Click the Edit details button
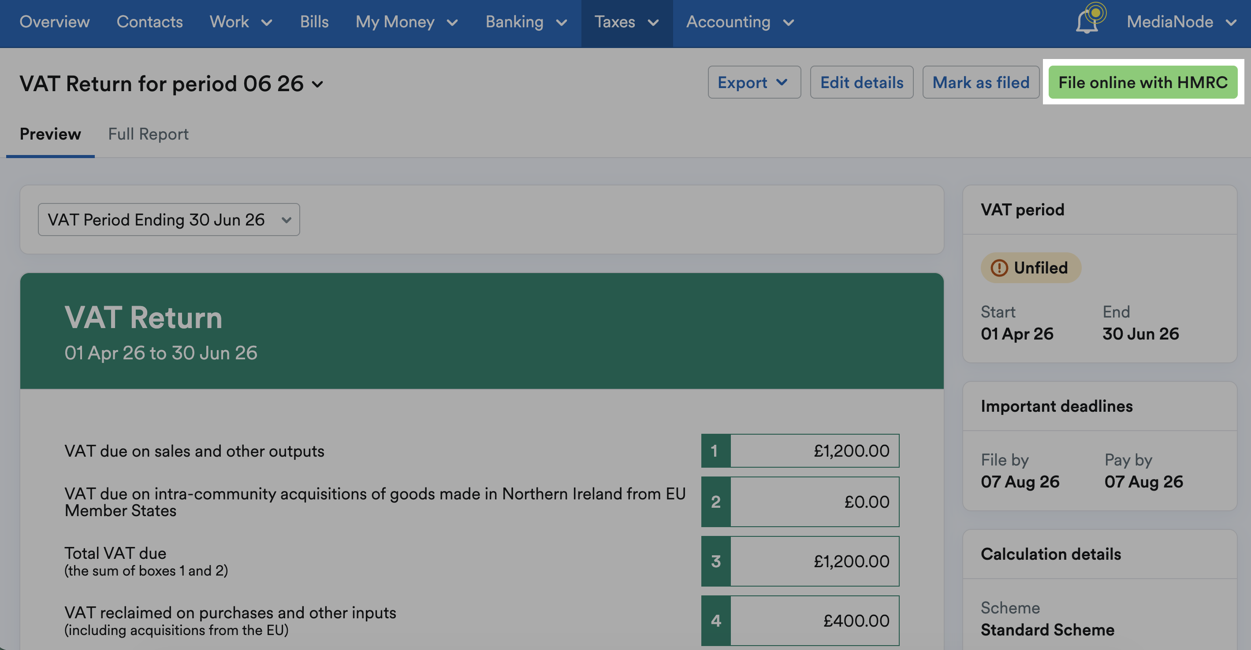Image resolution: width=1251 pixels, height=650 pixels. (861, 82)
